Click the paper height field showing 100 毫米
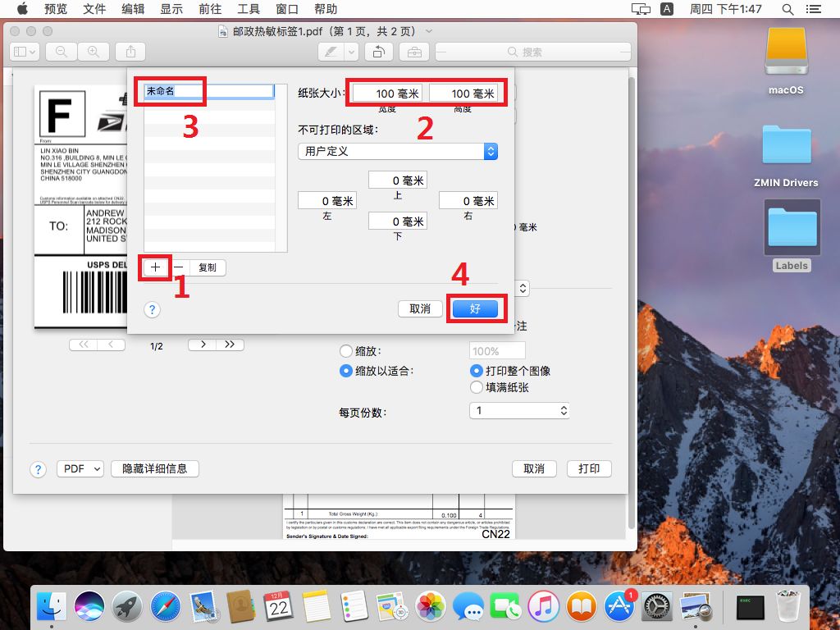 pyautogui.click(x=463, y=94)
